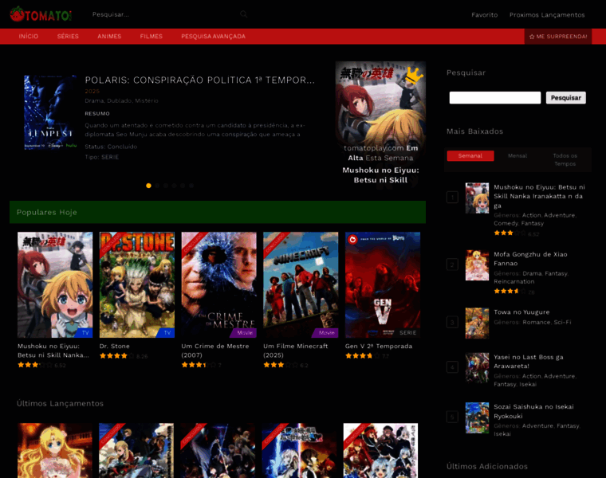Select last carousel dot

[191, 186]
